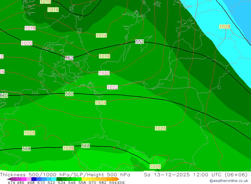Click the dark navy blue legend swatch
This screenshot has height=184, width=251.
click(x=34, y=179)
